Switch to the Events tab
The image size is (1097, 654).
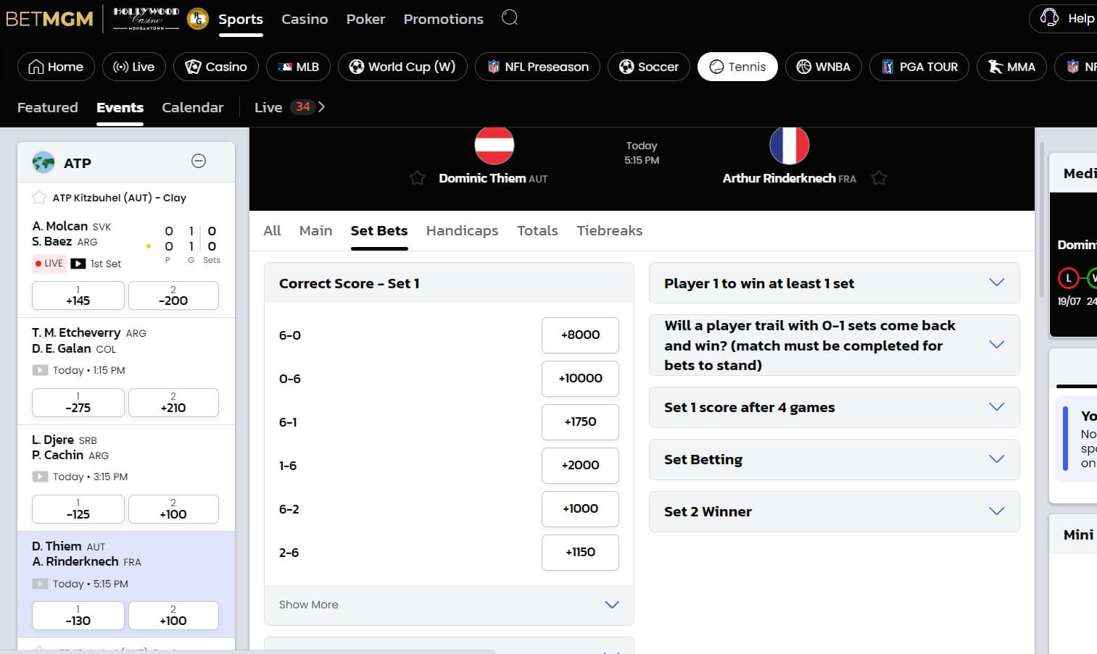click(x=120, y=107)
